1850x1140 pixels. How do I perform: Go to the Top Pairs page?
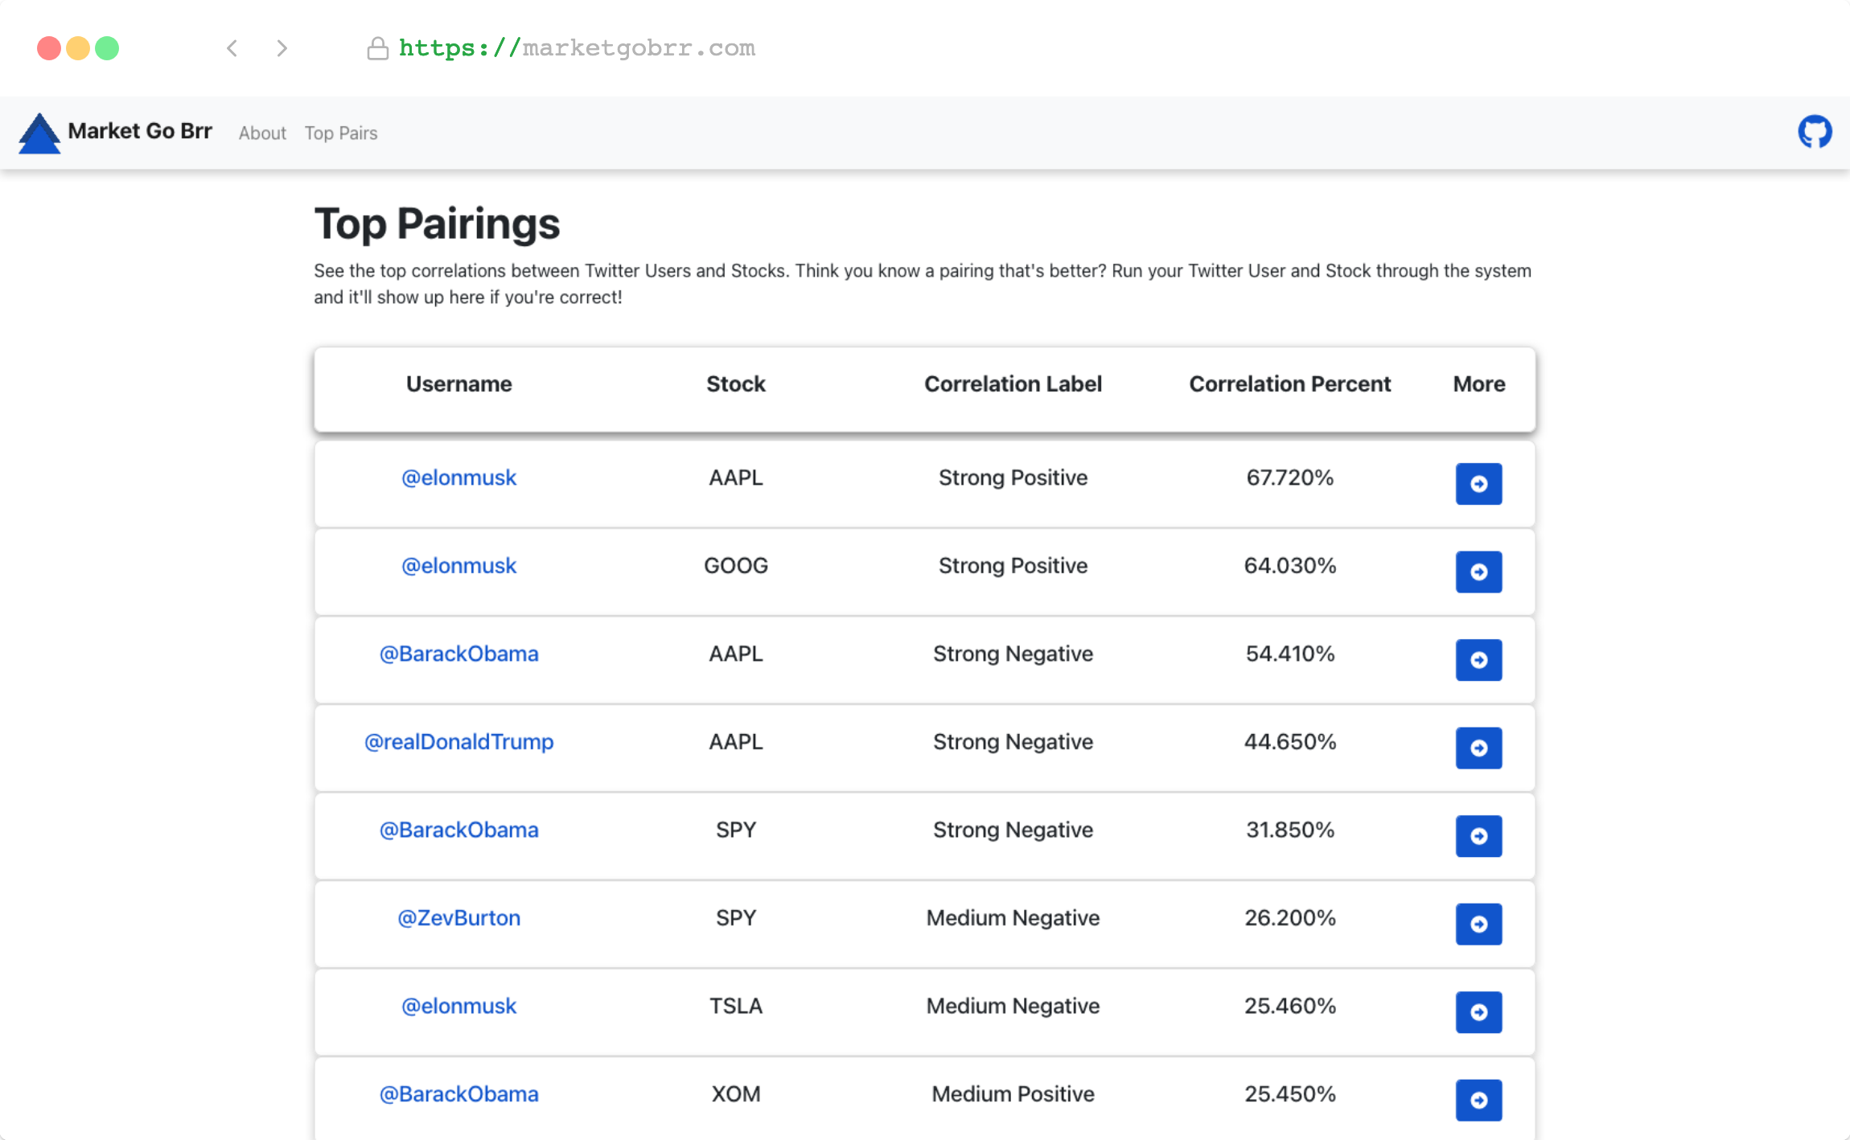(341, 133)
